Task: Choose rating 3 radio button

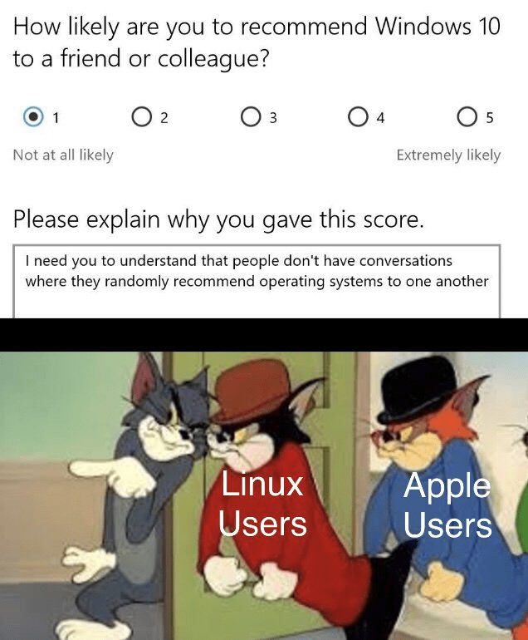Action: 250,116
